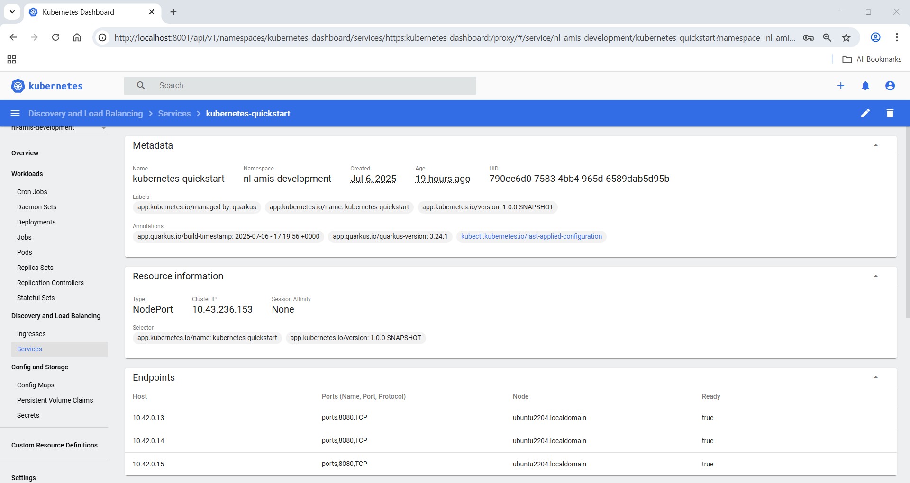
Task: Edit the service with the pencil icon
Action: coord(865,113)
